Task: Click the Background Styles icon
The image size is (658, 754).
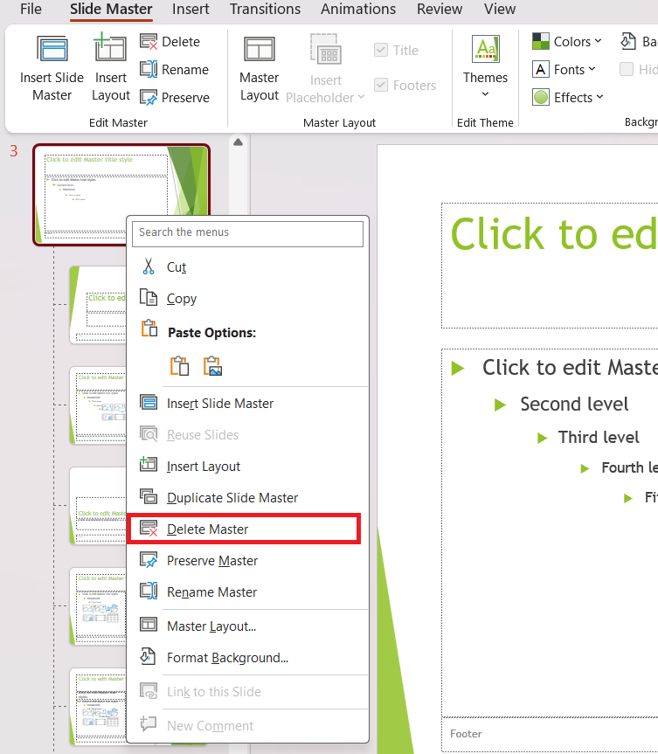Action: pyautogui.click(x=627, y=41)
